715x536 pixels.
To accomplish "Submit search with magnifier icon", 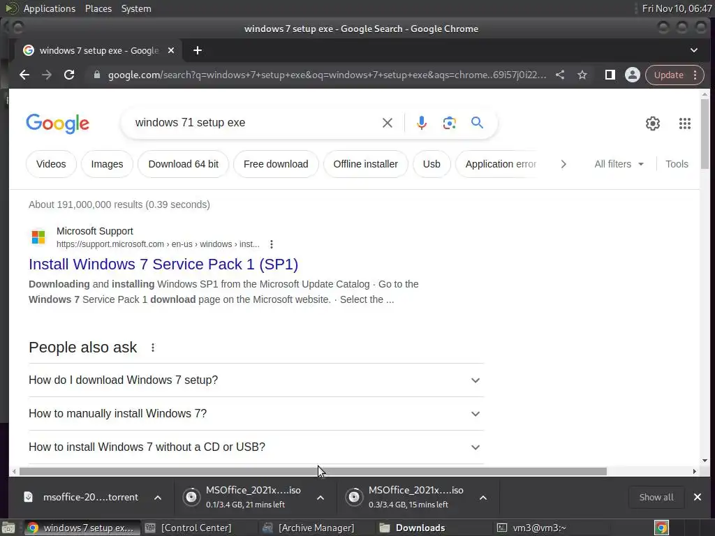I will click(x=477, y=122).
